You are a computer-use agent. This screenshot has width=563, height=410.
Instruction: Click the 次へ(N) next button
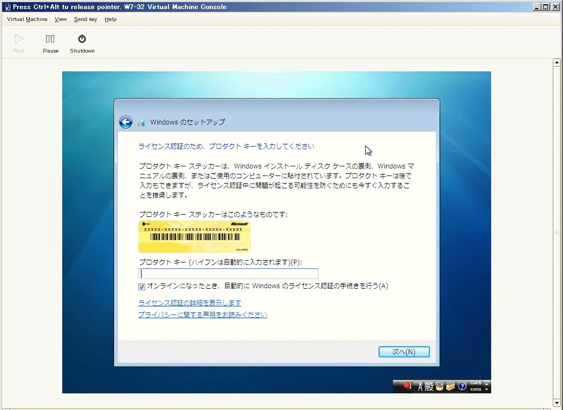pos(404,352)
